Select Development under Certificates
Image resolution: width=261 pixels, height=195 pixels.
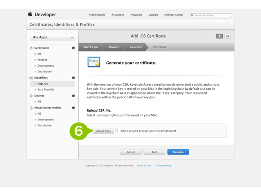(46, 66)
